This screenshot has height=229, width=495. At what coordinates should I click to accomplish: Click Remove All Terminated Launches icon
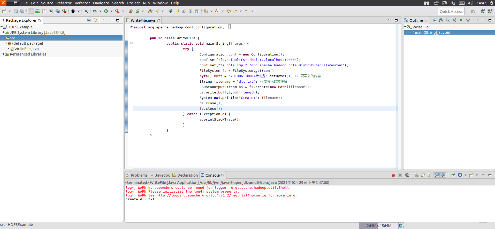pos(407,175)
